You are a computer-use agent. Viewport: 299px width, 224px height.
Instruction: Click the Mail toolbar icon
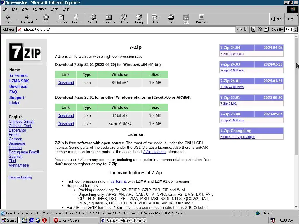(x=155, y=19)
